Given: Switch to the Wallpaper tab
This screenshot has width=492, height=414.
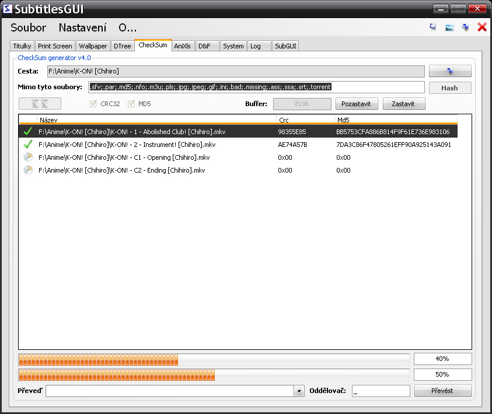Looking at the screenshot, I should coord(93,46).
